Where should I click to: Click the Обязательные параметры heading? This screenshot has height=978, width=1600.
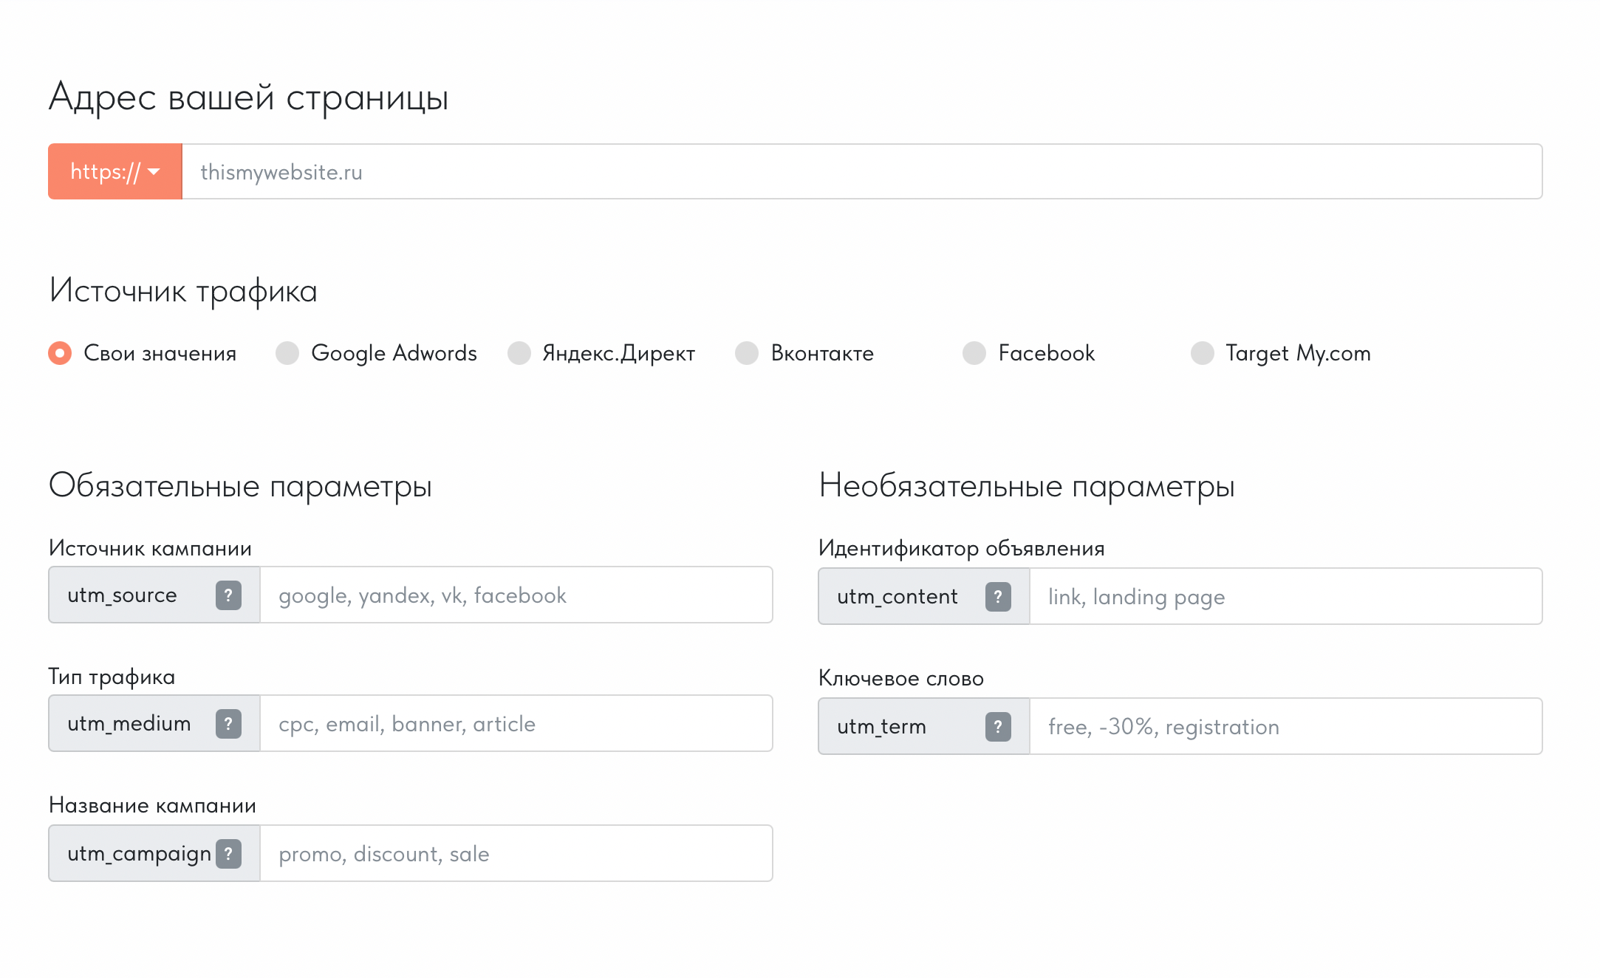240,486
